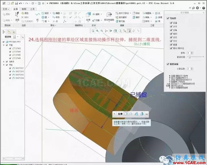Hide DTM3 plane via its checkbox
Viewport: 207px width, 165px height.
coord(10,48)
